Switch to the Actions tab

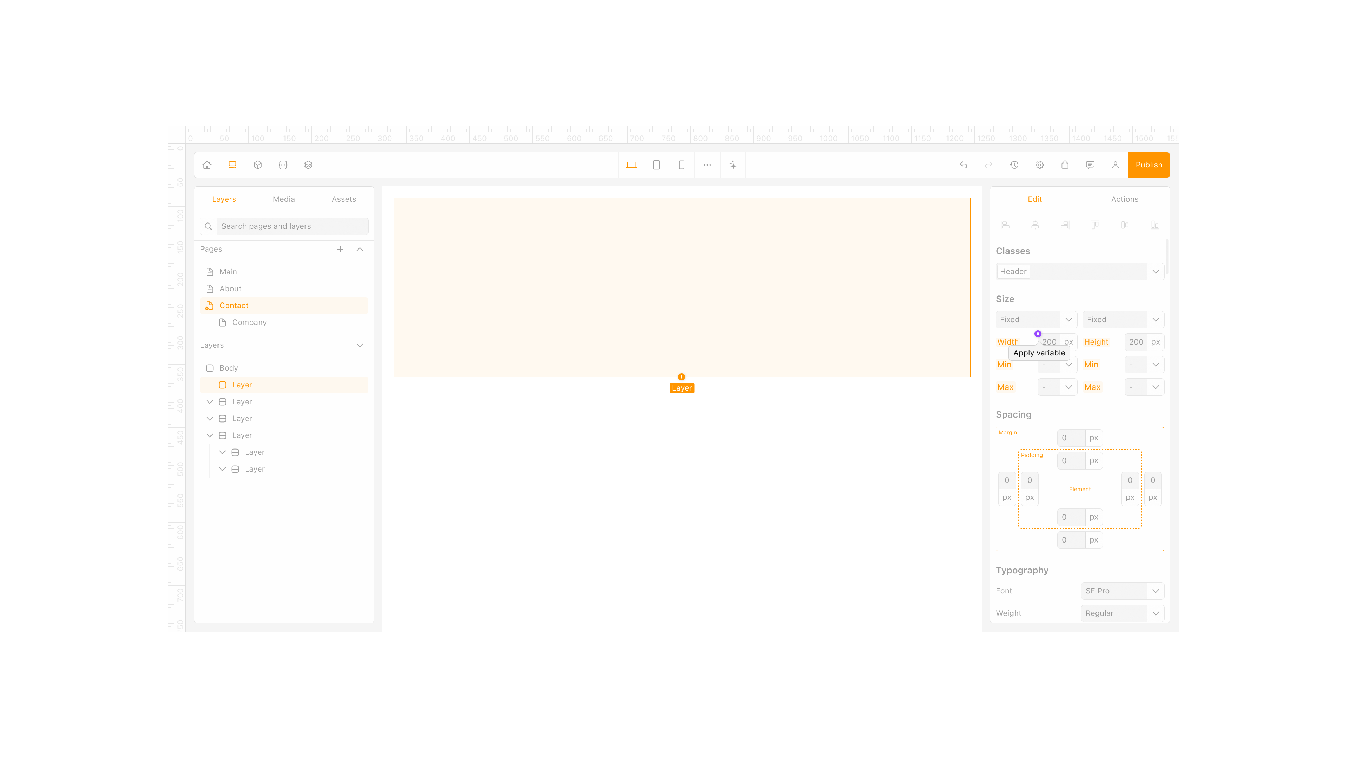click(x=1124, y=199)
